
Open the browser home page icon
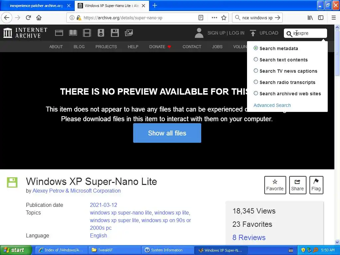(39, 18)
